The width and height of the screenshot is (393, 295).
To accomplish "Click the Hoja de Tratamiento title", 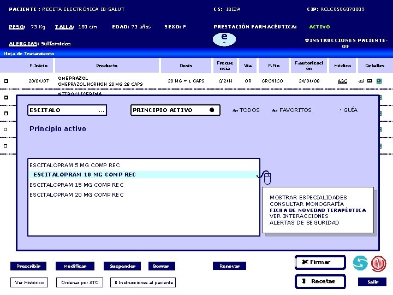I will 29,54.
